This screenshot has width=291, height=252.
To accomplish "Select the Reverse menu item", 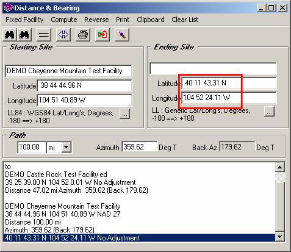I will 96,20.
